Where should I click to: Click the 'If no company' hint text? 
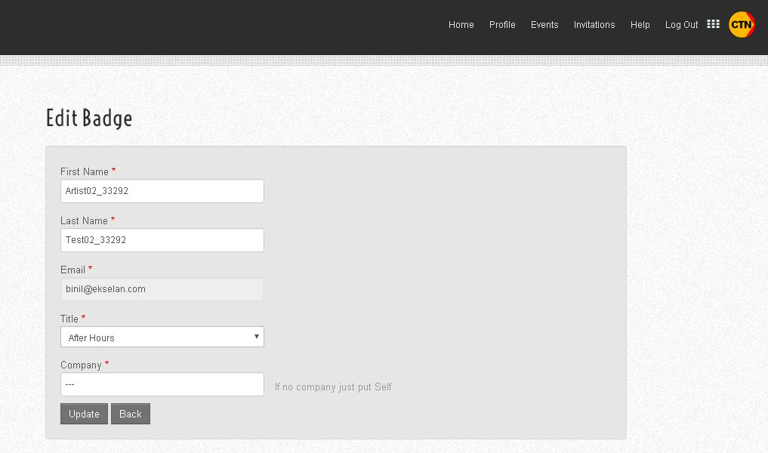pyautogui.click(x=333, y=387)
